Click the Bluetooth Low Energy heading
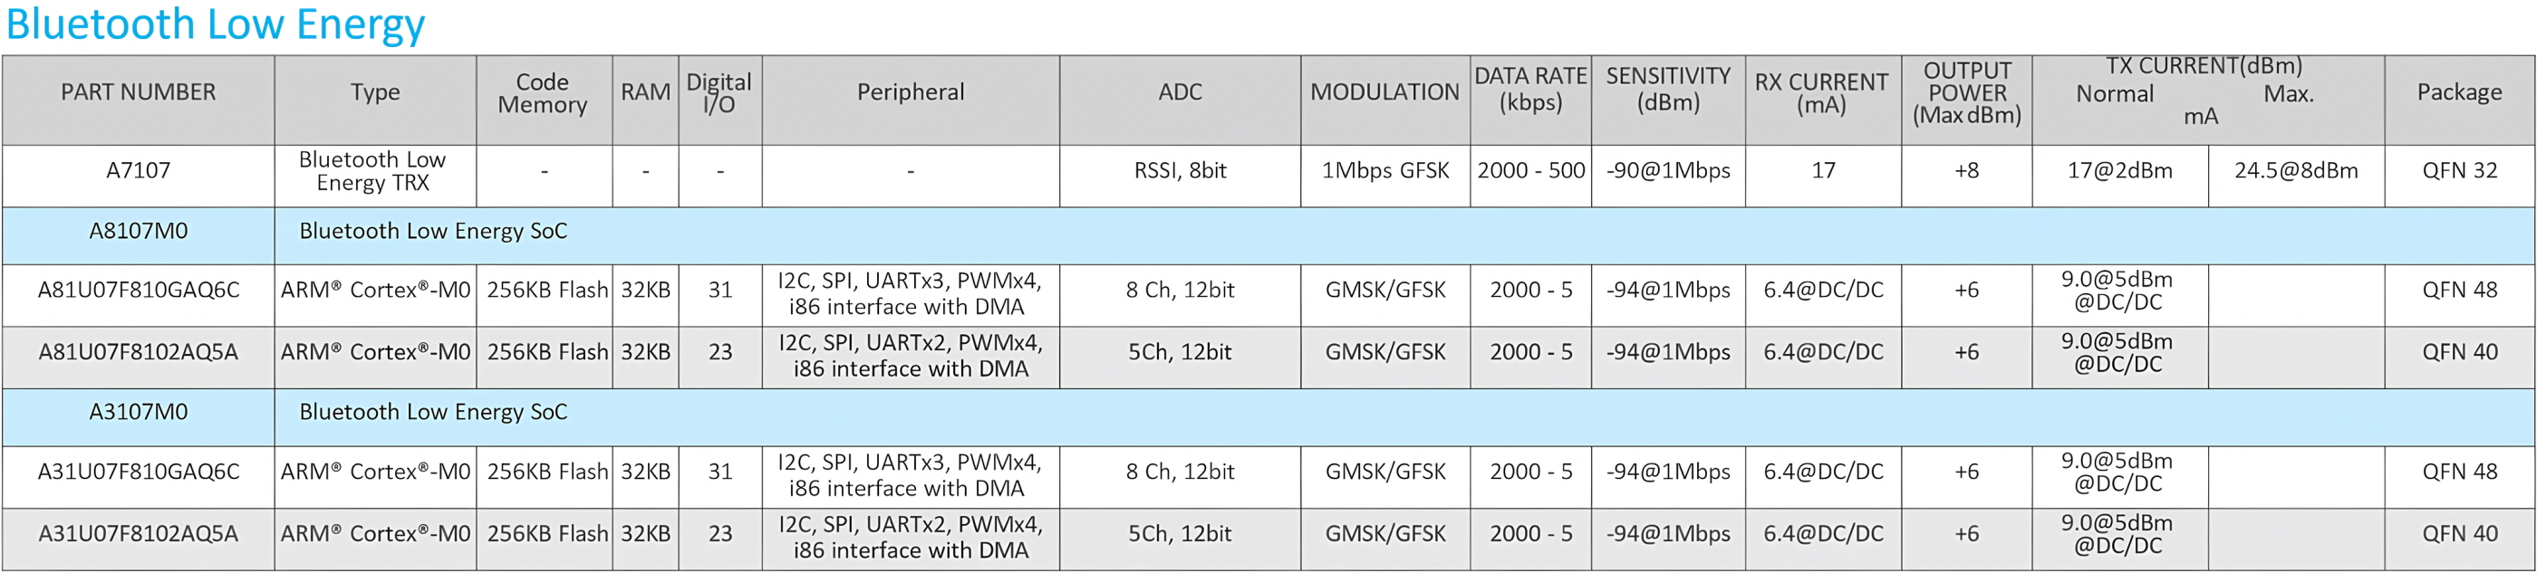Viewport: 2537px width, 573px height. pos(215,24)
